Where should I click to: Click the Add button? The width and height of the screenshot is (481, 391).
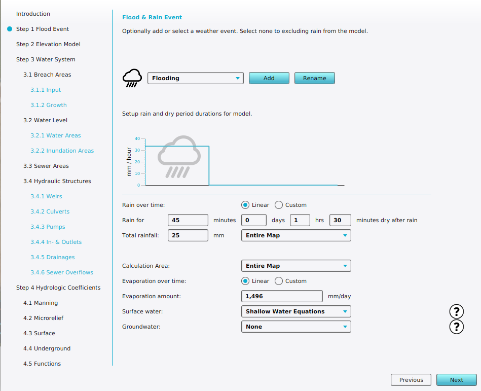pyautogui.click(x=269, y=78)
